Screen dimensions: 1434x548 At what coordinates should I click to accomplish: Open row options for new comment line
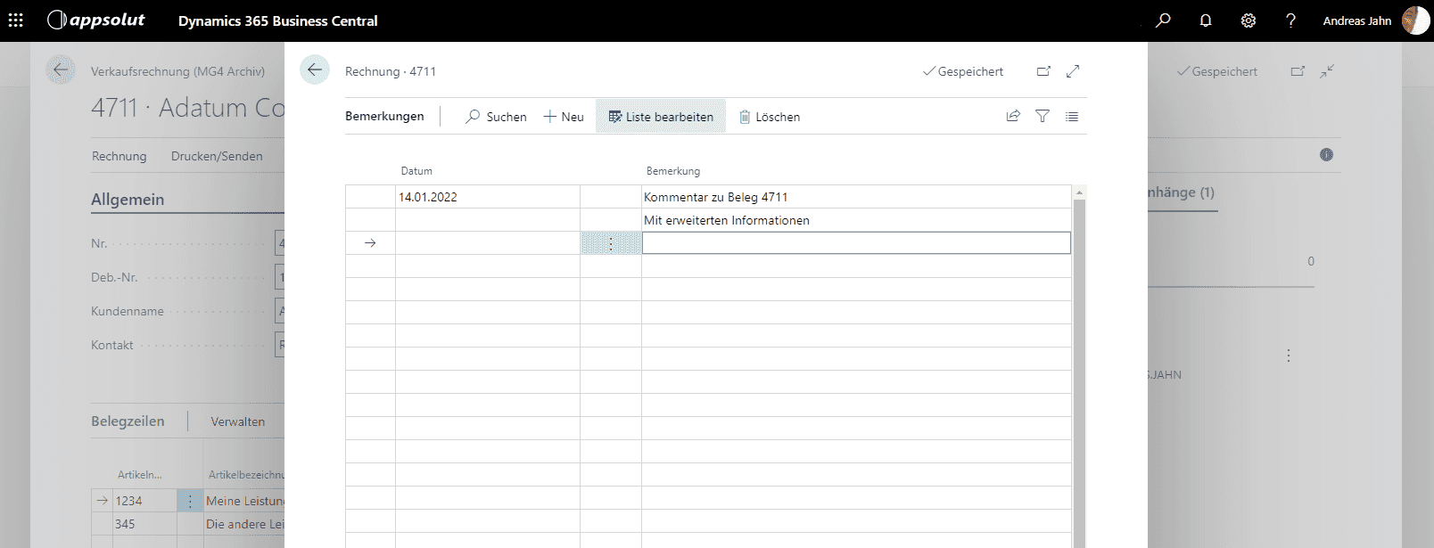click(x=611, y=243)
